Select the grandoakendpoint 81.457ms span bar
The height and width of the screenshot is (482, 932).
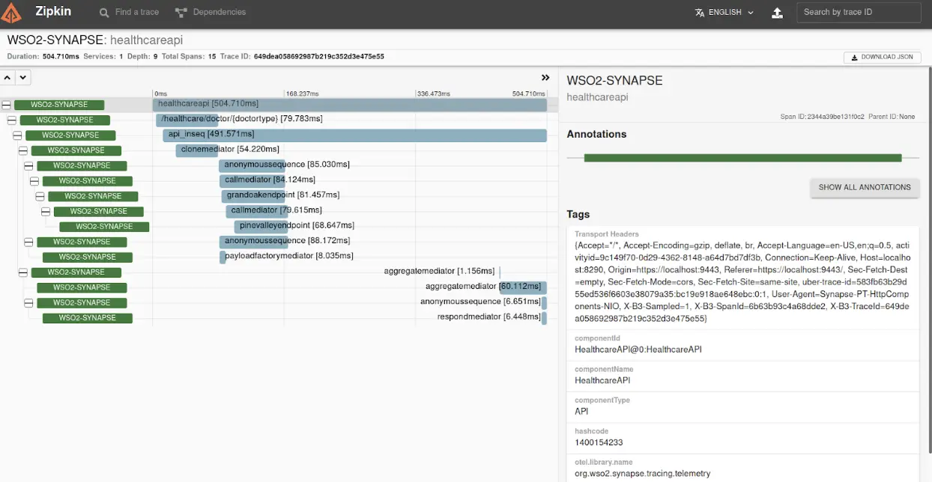tap(254, 196)
